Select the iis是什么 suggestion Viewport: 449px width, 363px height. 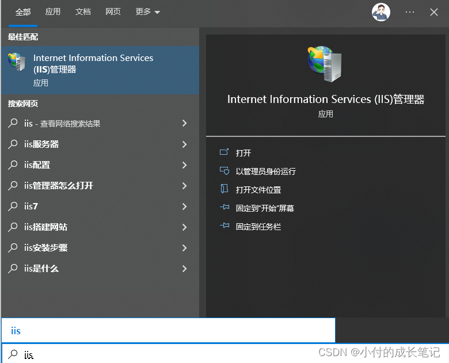[100, 269]
